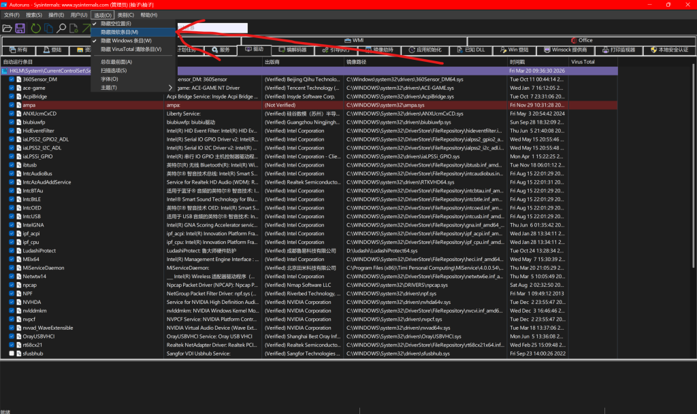Screen dimensions: 697x414
Task: Click the Save floppy disk icon
Action: click(x=20, y=29)
